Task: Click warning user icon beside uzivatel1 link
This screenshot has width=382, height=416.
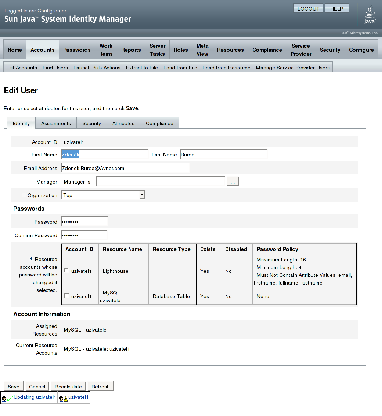Action: click(x=63, y=399)
